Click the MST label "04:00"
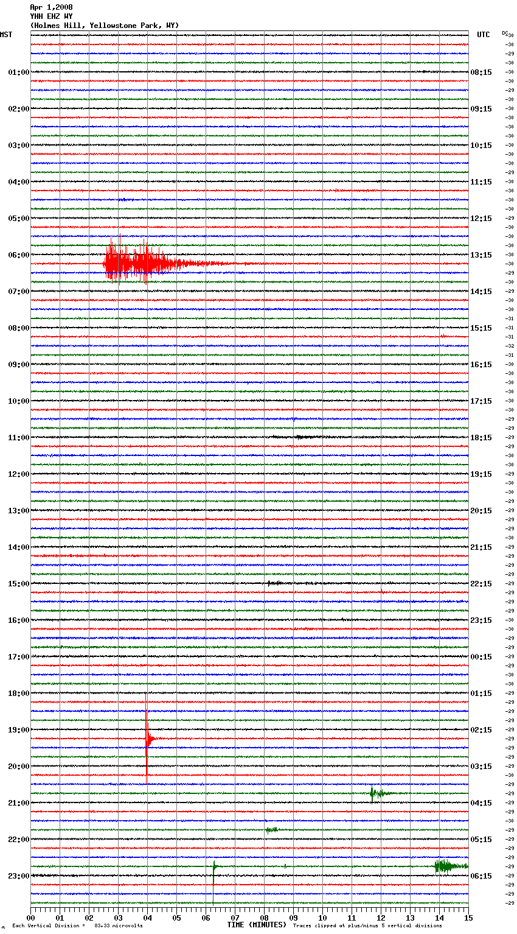 point(19,182)
